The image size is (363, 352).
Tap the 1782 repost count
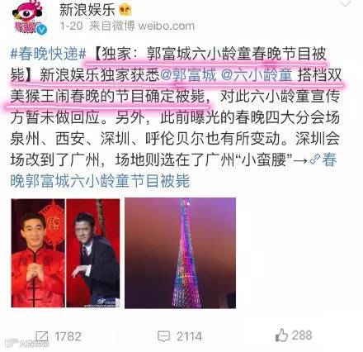(x=68, y=336)
